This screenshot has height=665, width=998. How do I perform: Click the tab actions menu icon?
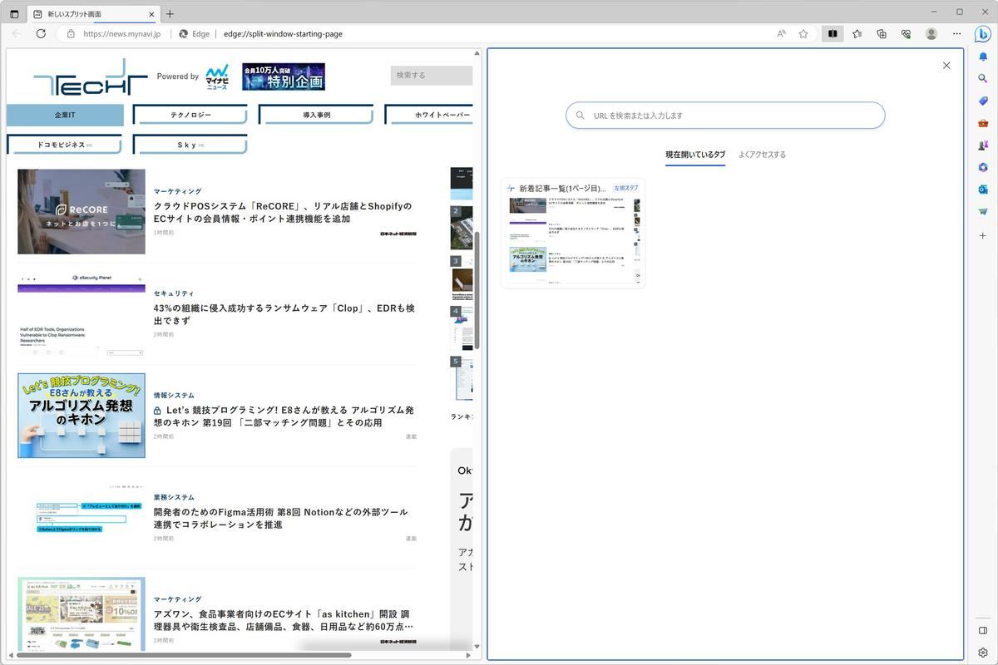(14, 14)
